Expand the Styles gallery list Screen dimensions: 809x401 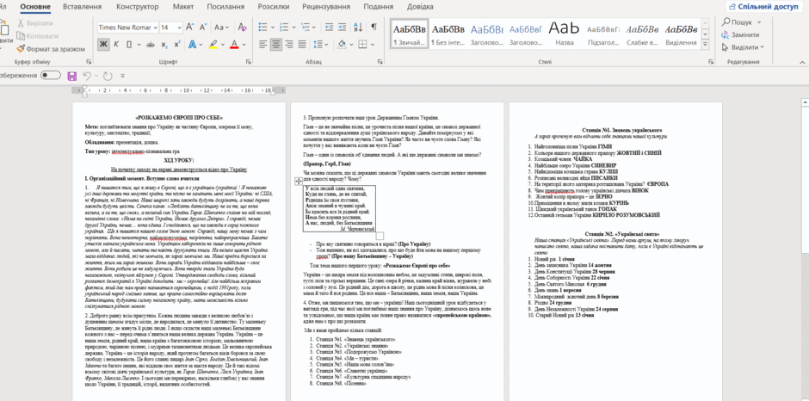[x=706, y=44]
